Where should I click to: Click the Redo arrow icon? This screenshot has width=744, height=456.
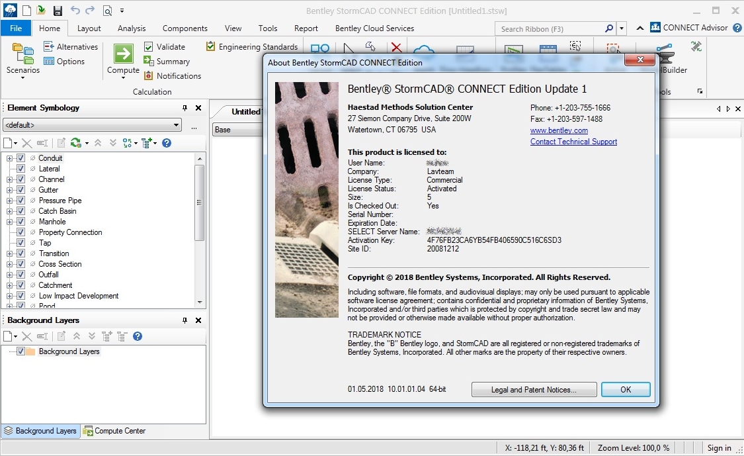pos(90,9)
